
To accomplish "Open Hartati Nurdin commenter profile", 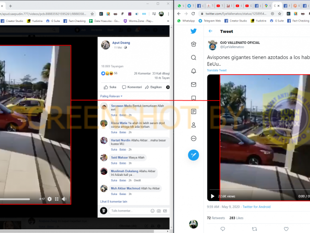I will click(x=120, y=140).
